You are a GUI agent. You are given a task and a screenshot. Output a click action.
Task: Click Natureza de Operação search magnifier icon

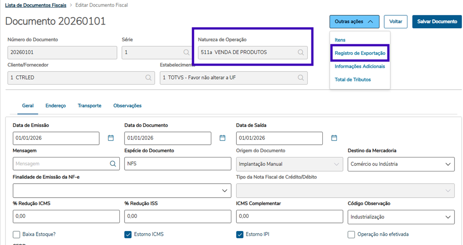[301, 52]
